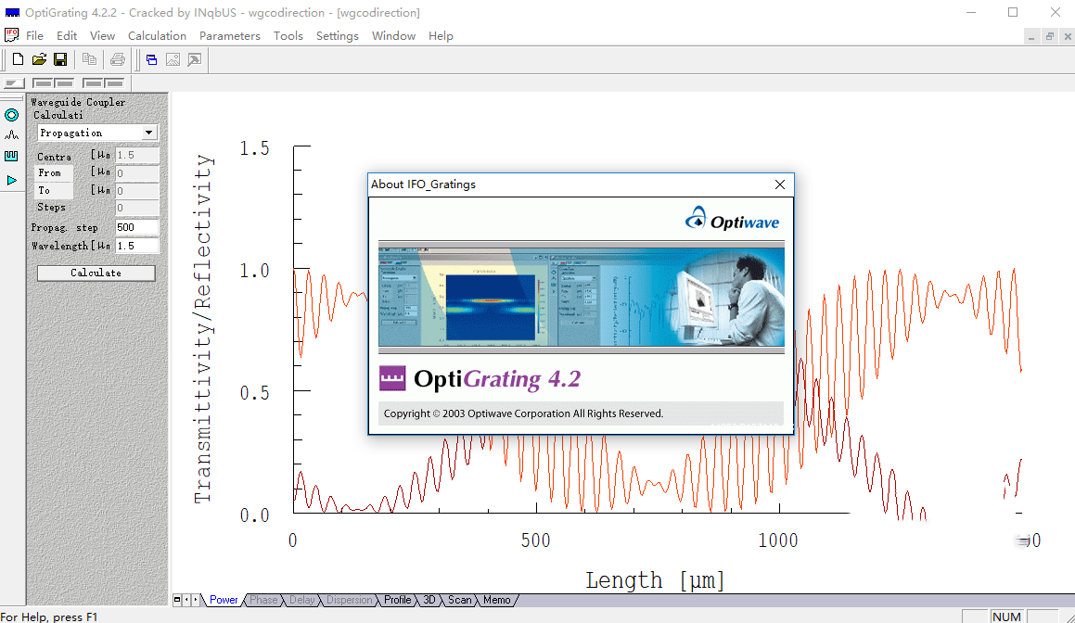Save the project with floppy disk icon
1075x623 pixels.
point(60,59)
